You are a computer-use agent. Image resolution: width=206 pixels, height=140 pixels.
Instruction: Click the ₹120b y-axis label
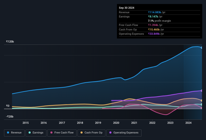10,41
